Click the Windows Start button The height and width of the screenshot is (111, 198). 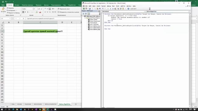click(2, 109)
